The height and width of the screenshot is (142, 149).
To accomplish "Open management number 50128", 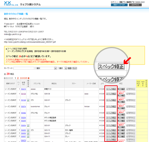I will (x=23, y=100).
